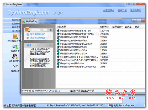This screenshot has width=148, height=110.
Task: Click registry icon of 360SandBox row
Action: (58, 40)
